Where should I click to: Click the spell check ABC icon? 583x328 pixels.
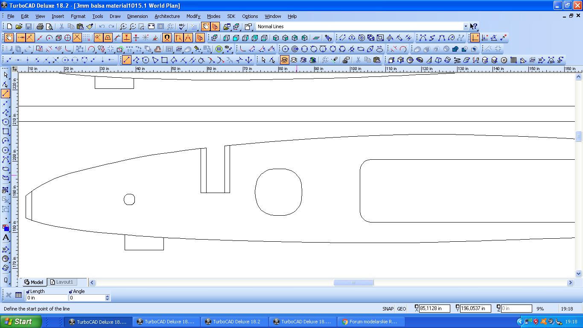pyautogui.click(x=182, y=26)
